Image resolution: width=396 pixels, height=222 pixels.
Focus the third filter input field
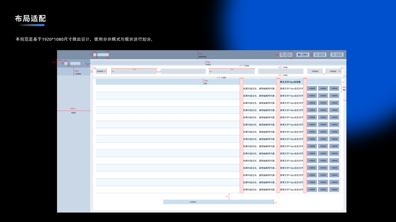[232, 71]
